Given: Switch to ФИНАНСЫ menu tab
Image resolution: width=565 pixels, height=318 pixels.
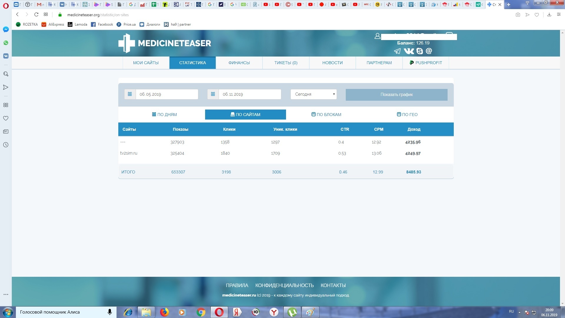Looking at the screenshot, I should point(239,63).
